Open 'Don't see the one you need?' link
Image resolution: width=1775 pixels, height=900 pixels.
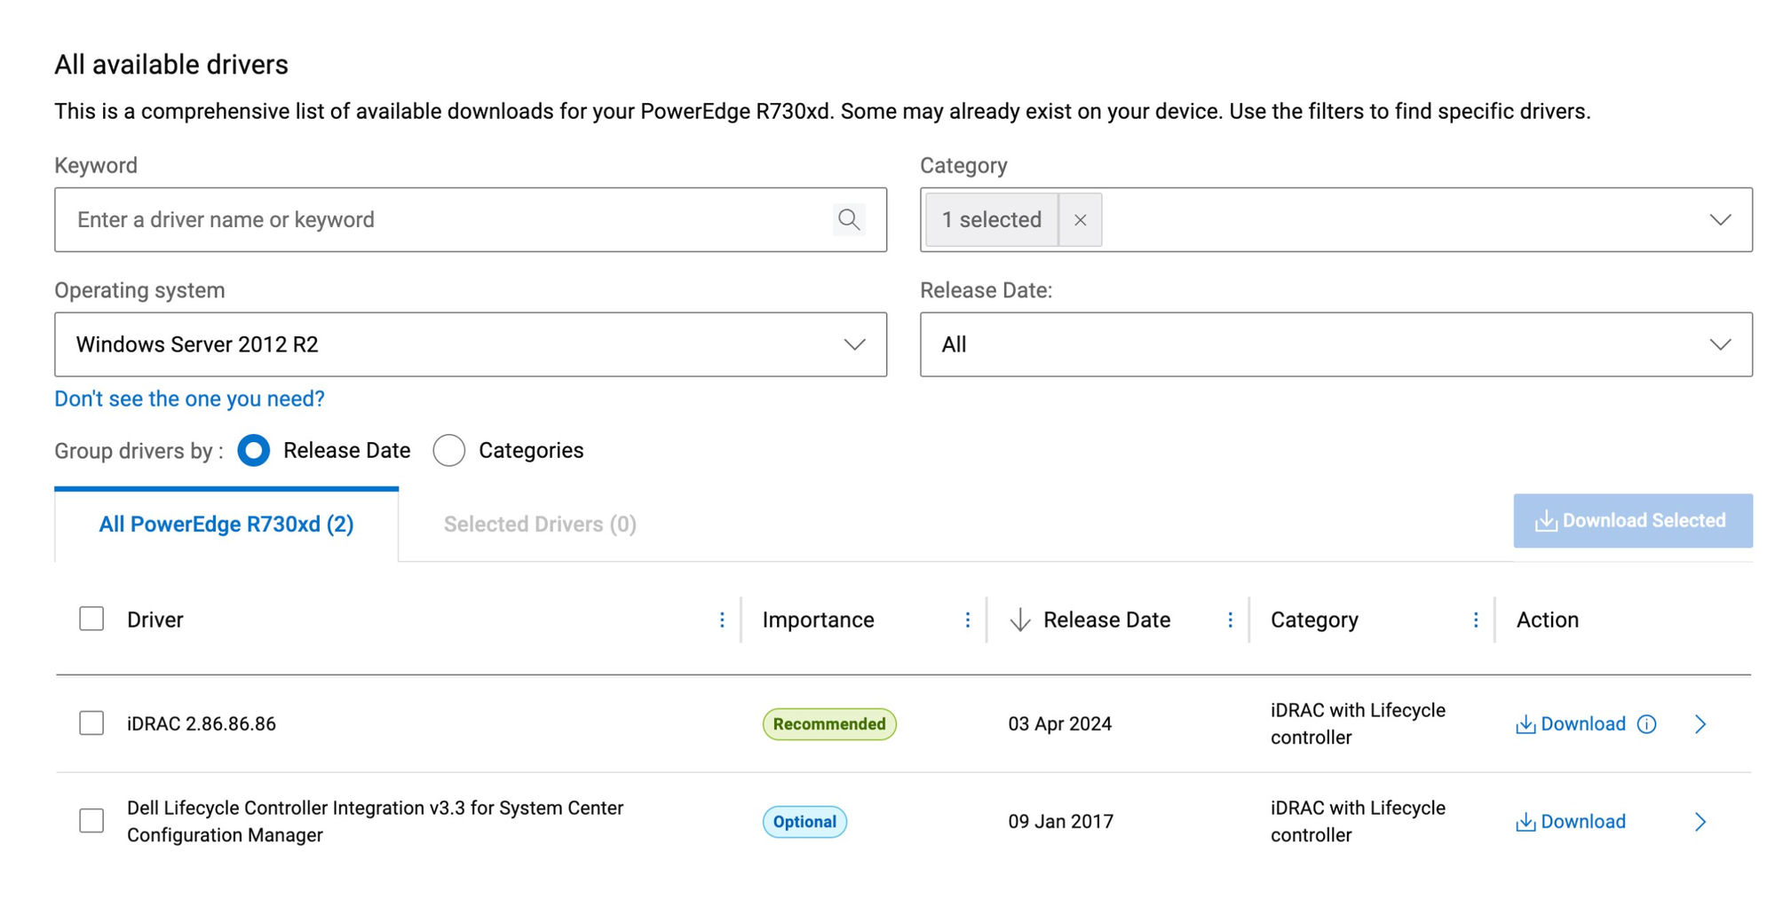pyautogui.click(x=190, y=399)
